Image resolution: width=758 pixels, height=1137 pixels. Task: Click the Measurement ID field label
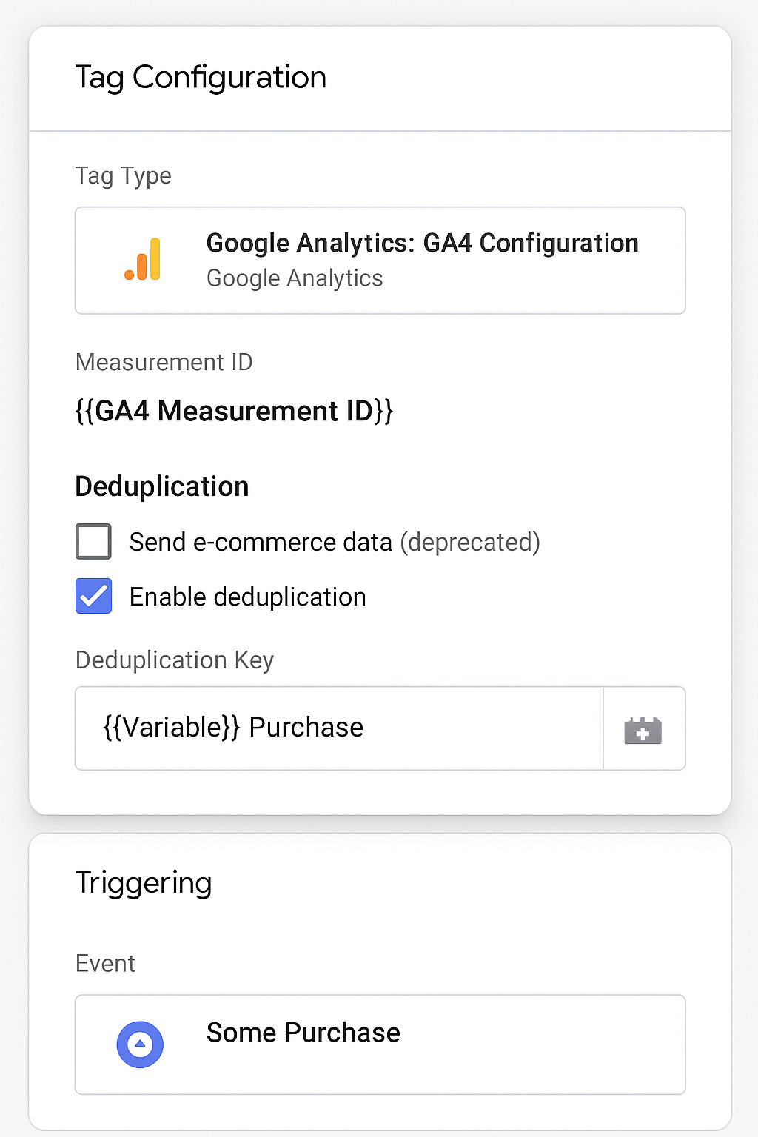pyautogui.click(x=164, y=362)
